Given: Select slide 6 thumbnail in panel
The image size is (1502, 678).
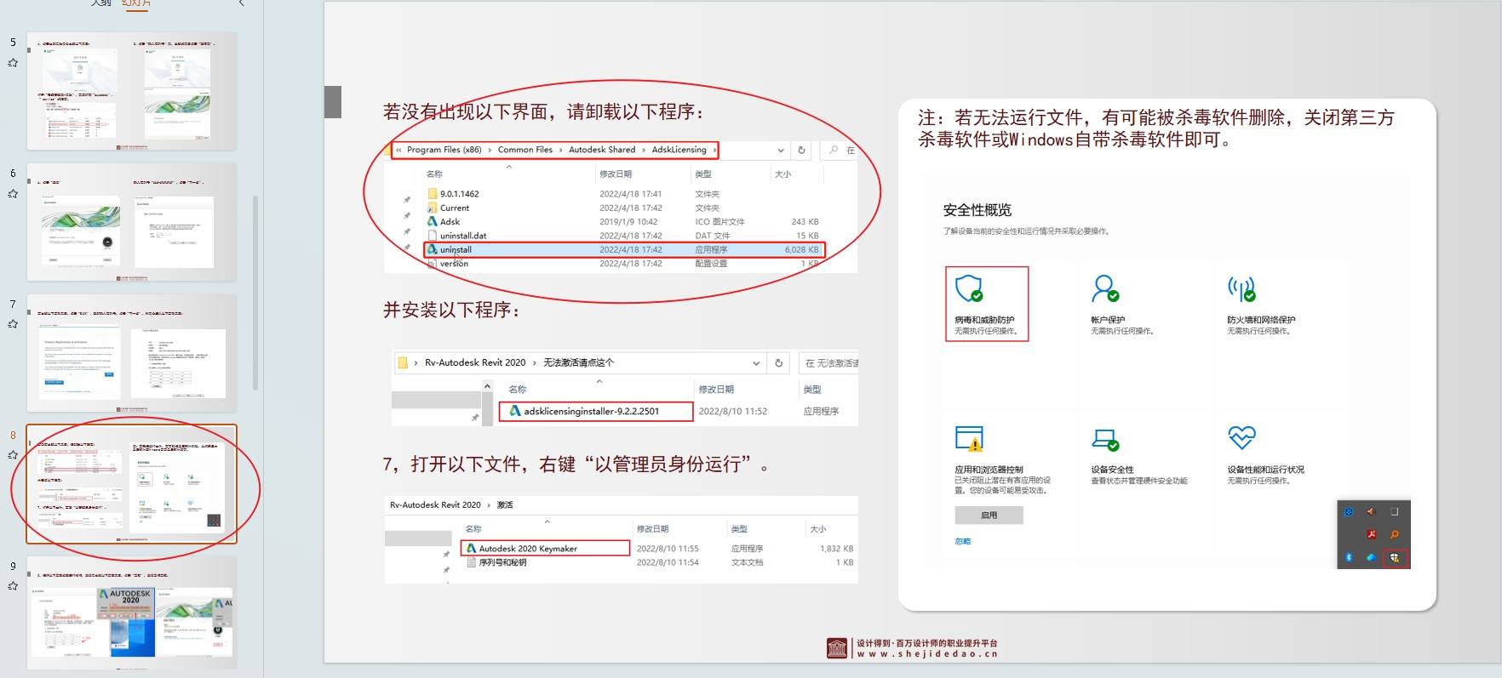Looking at the screenshot, I should (x=132, y=222).
